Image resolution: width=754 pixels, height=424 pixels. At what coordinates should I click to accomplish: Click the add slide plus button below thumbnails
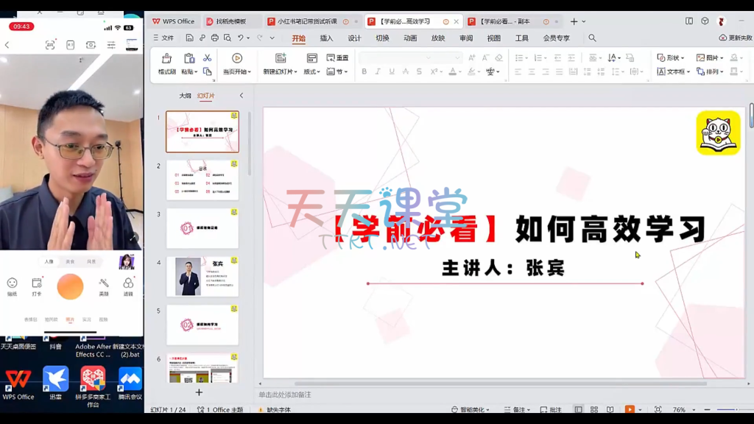(x=199, y=392)
